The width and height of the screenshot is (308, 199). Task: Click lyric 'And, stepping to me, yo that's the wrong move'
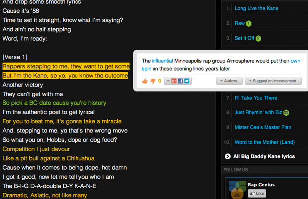(x=65, y=131)
